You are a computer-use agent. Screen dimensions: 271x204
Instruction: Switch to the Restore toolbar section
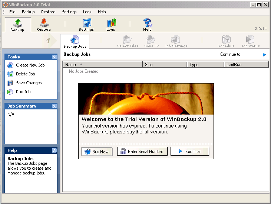coord(43,25)
